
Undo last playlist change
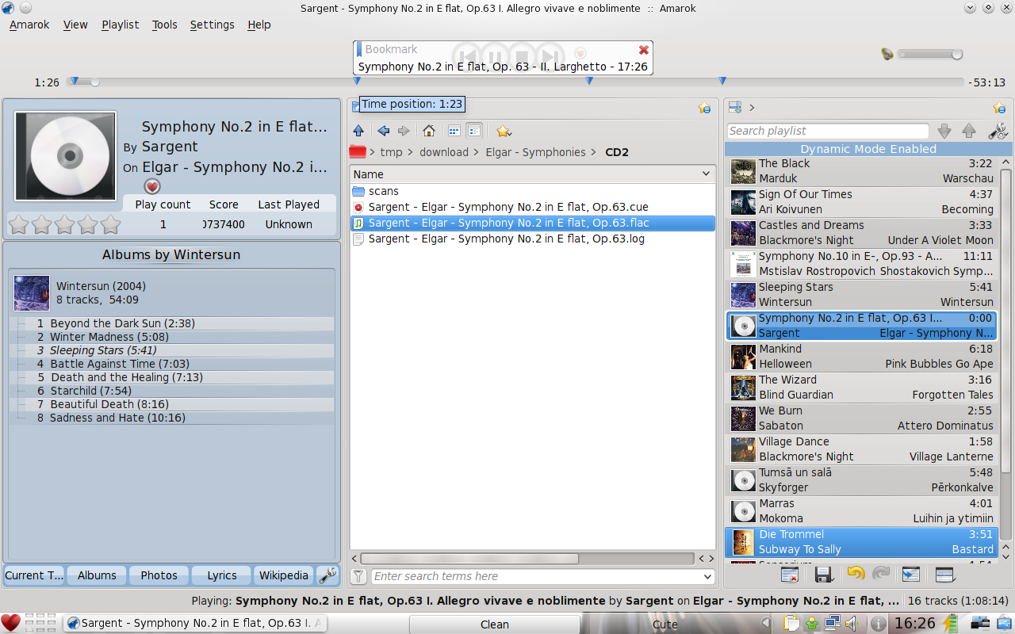(856, 575)
